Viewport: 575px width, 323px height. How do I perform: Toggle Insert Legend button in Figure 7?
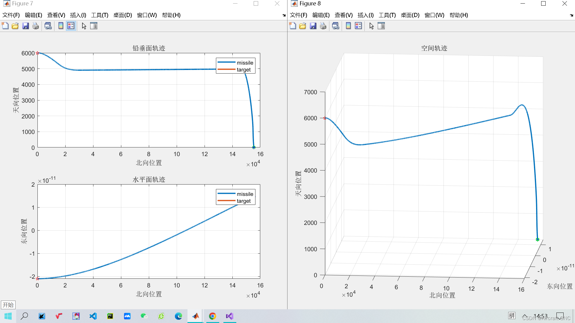click(71, 26)
